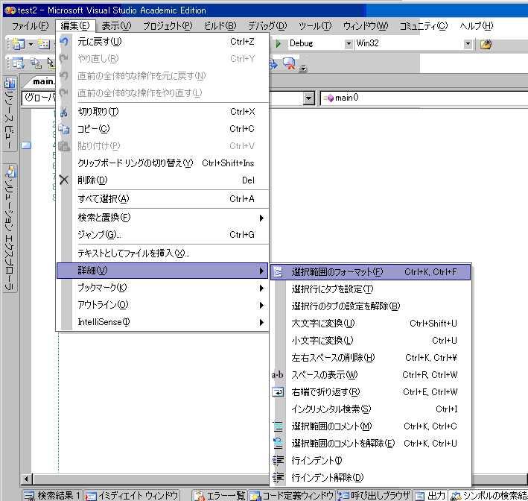Open the Win32 platform dropdown

[468, 44]
